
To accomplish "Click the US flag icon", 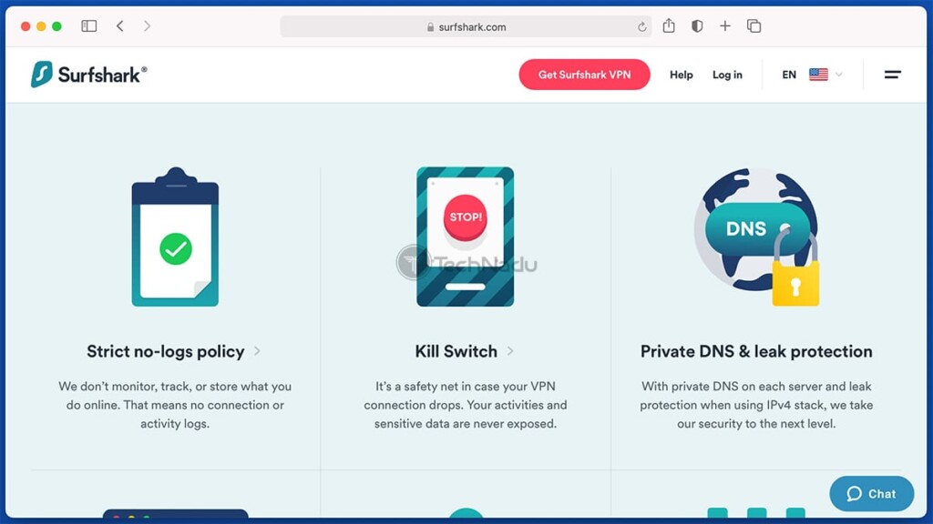I will pyautogui.click(x=818, y=75).
